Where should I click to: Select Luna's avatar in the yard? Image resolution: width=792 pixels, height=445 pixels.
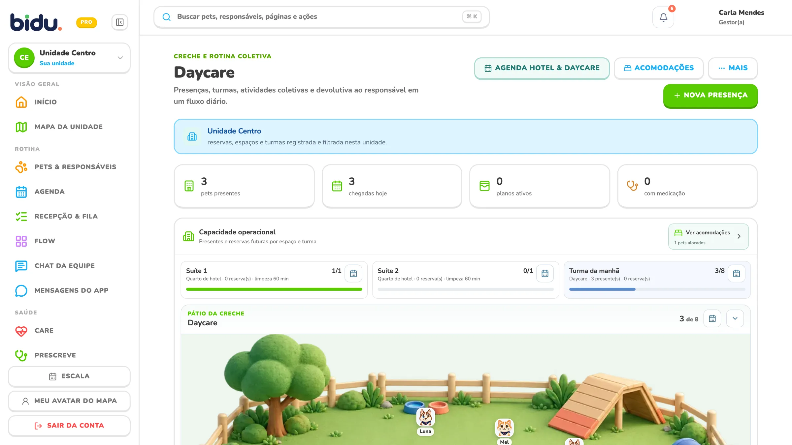(x=425, y=417)
